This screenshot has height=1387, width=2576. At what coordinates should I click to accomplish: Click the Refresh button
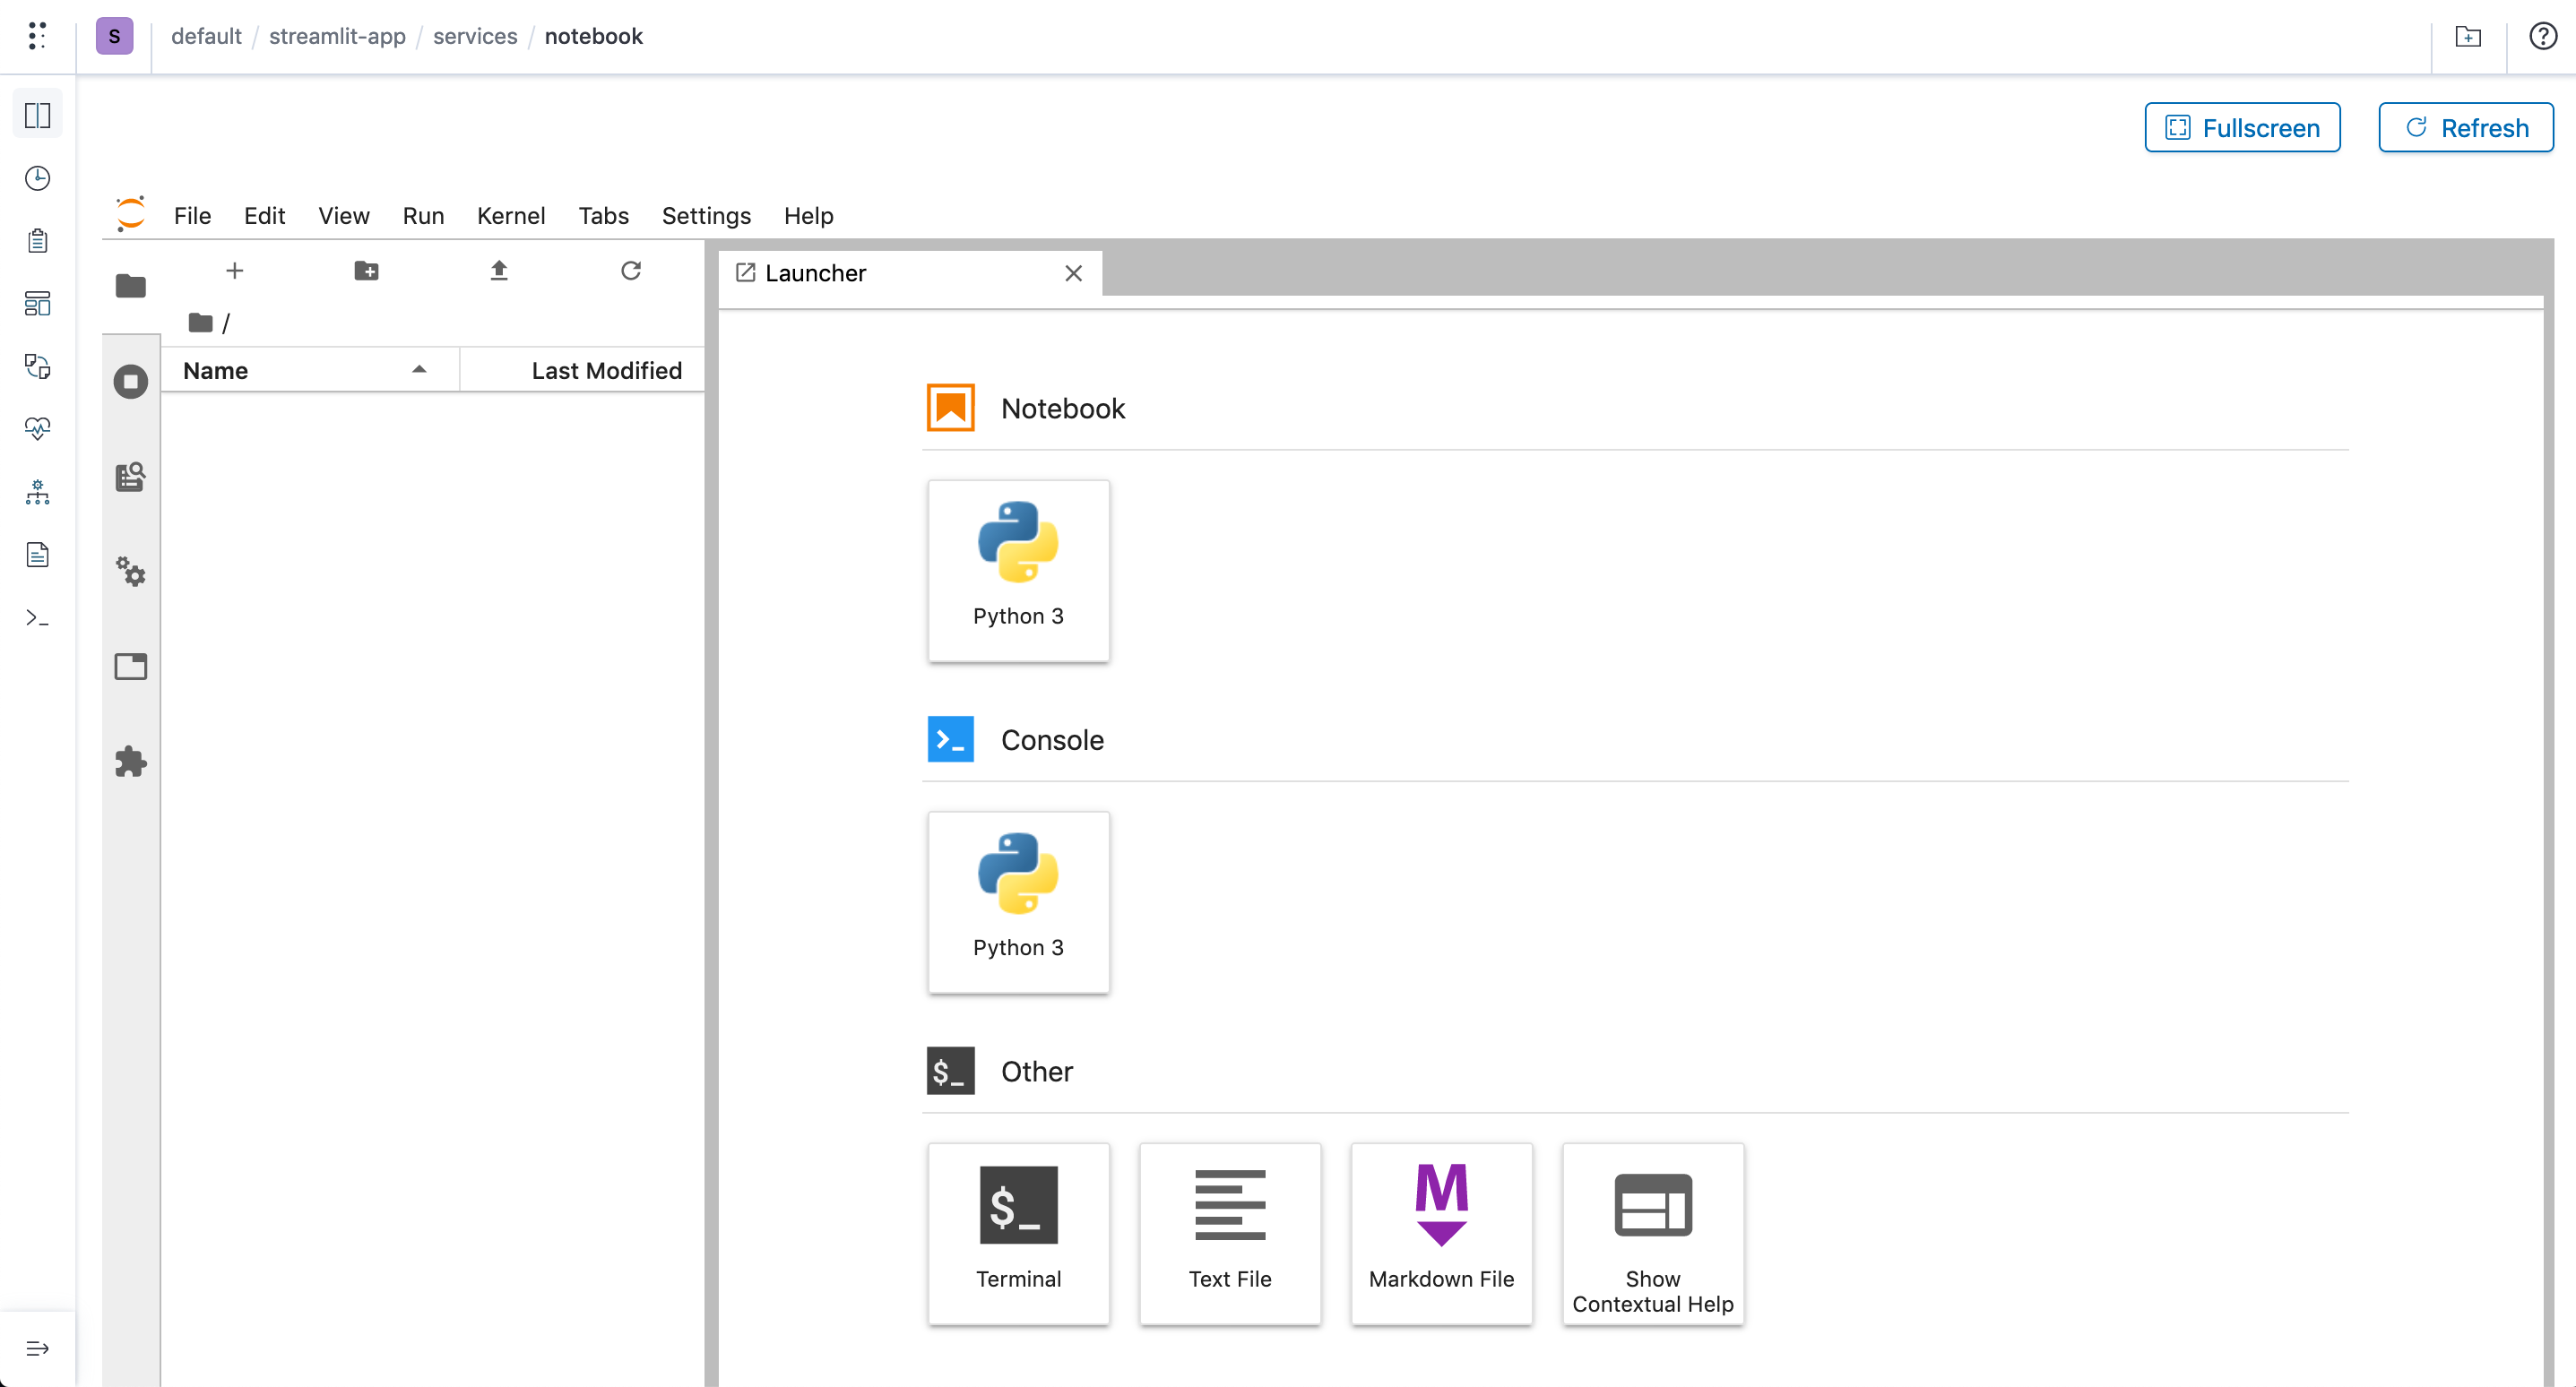2464,128
